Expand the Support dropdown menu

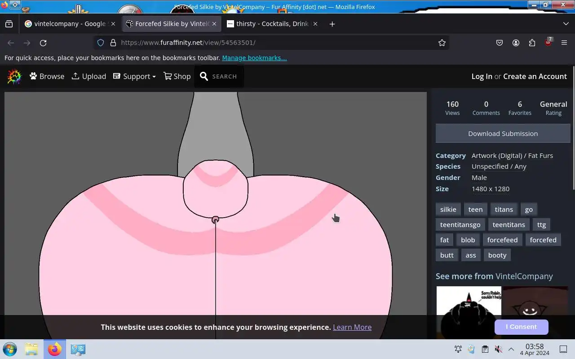tap(134, 76)
